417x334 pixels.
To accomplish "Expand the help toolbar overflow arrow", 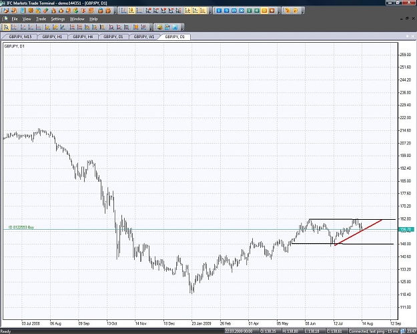I will pos(303,11).
